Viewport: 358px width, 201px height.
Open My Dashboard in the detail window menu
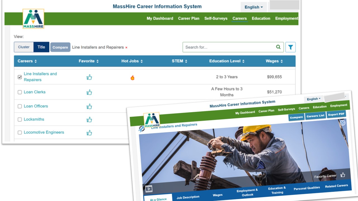pos(245,112)
